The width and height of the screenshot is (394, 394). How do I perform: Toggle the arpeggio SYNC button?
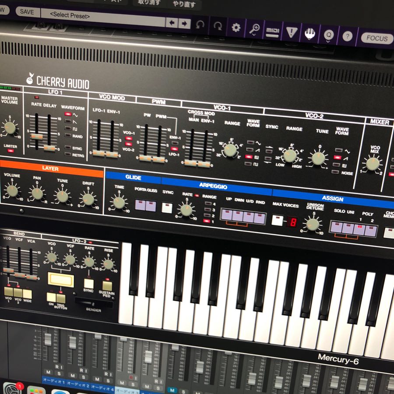167,208
